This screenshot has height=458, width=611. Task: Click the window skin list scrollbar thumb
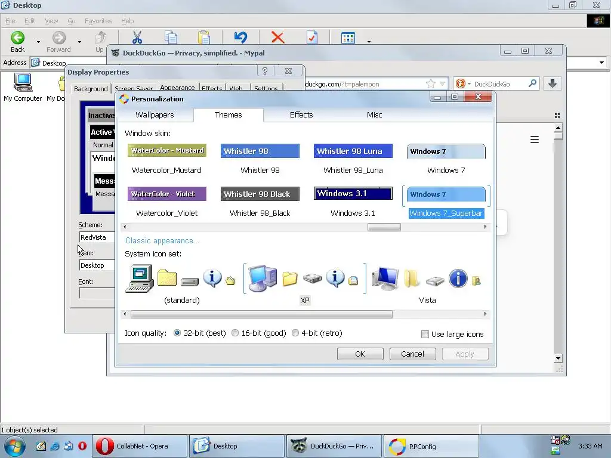384,227
